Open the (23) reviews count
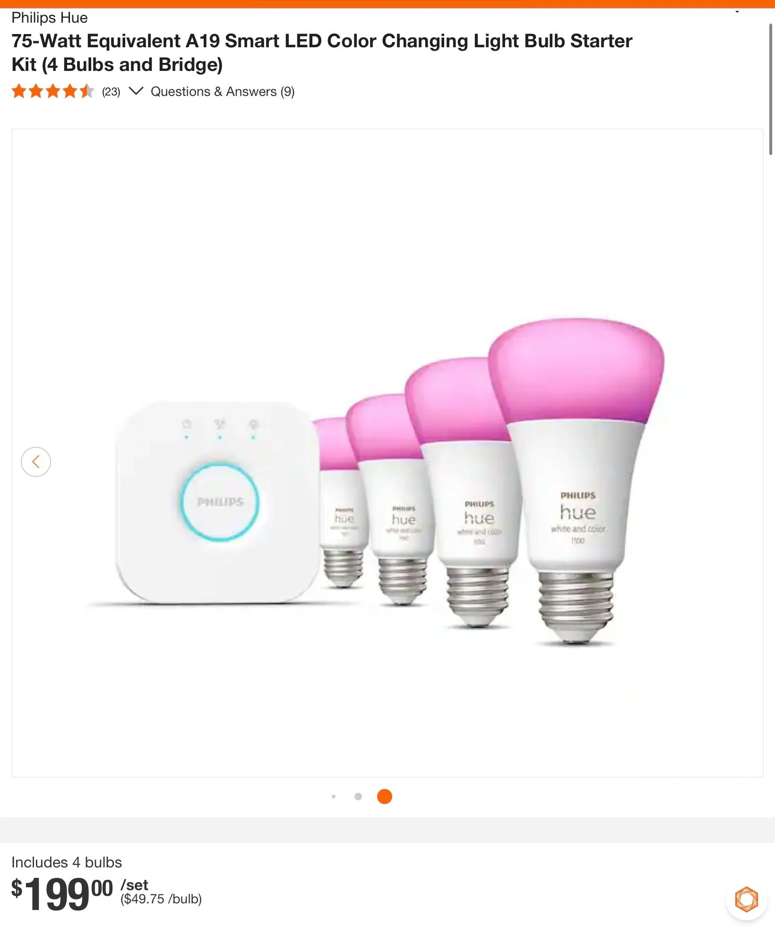775x927 pixels. click(x=111, y=92)
